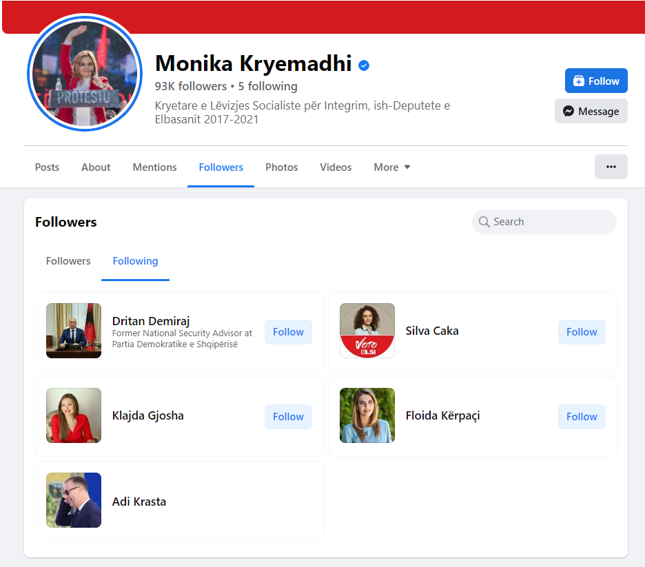Click the Search field in Followers panel
The height and width of the screenshot is (567, 645).
pyautogui.click(x=544, y=222)
